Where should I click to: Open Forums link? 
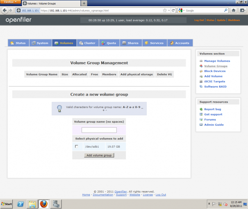210,119
